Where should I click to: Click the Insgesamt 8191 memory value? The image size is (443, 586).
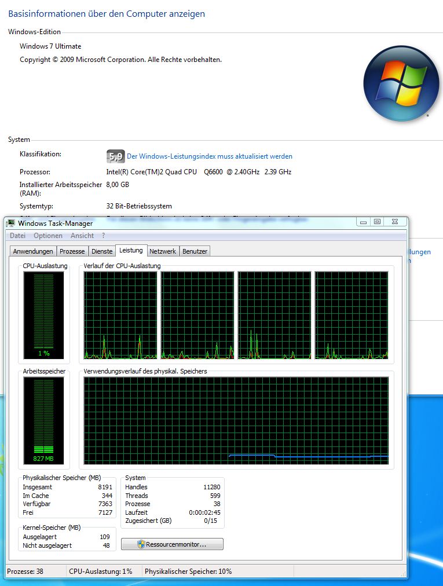coord(105,487)
